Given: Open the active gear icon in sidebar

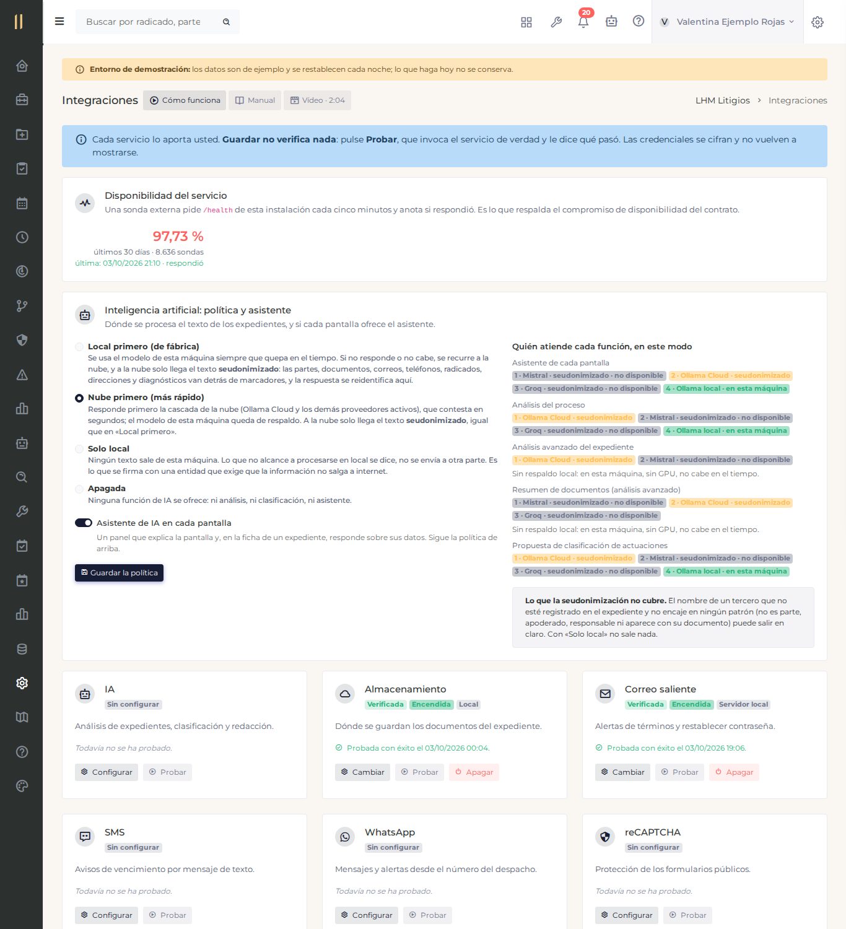Looking at the screenshot, I should tap(22, 683).
